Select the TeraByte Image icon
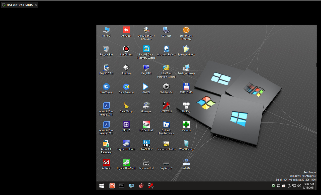 point(186,70)
